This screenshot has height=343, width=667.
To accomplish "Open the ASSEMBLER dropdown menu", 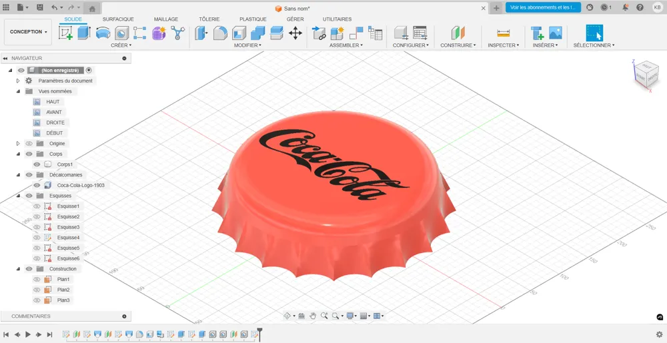I will (346, 45).
